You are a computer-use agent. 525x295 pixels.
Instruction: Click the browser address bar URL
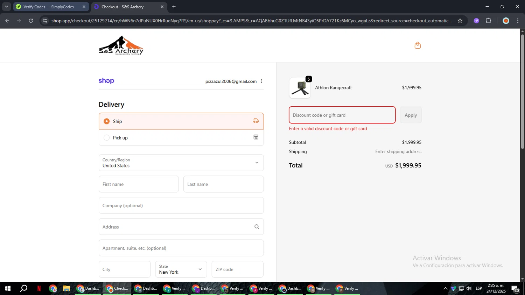251,21
